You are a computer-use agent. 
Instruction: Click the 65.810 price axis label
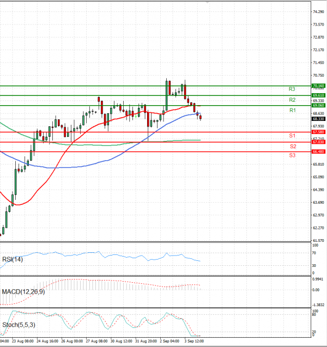click(x=318, y=164)
